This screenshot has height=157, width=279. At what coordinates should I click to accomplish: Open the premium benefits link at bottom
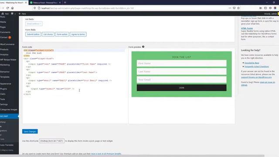pos(106,154)
